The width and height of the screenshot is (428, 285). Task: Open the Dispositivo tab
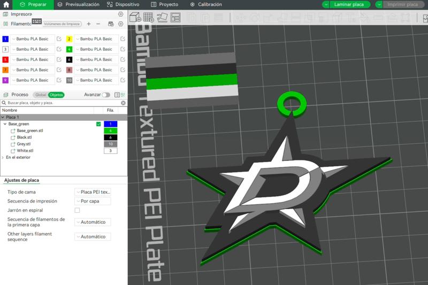point(123,5)
